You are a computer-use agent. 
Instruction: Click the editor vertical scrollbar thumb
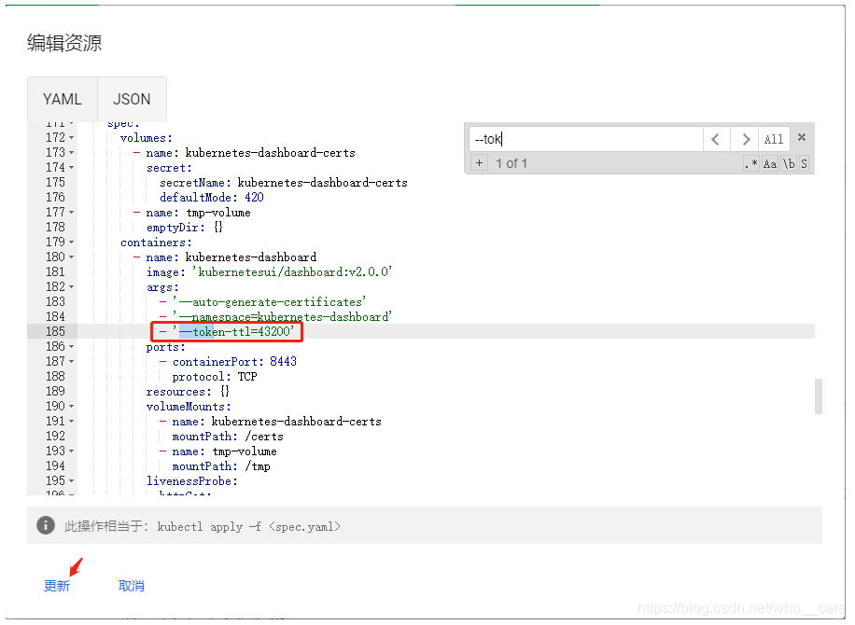pos(818,396)
